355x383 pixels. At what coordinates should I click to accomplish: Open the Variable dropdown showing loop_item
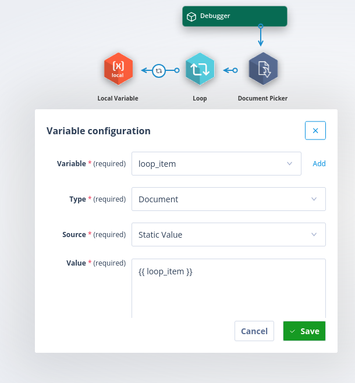[216, 164]
